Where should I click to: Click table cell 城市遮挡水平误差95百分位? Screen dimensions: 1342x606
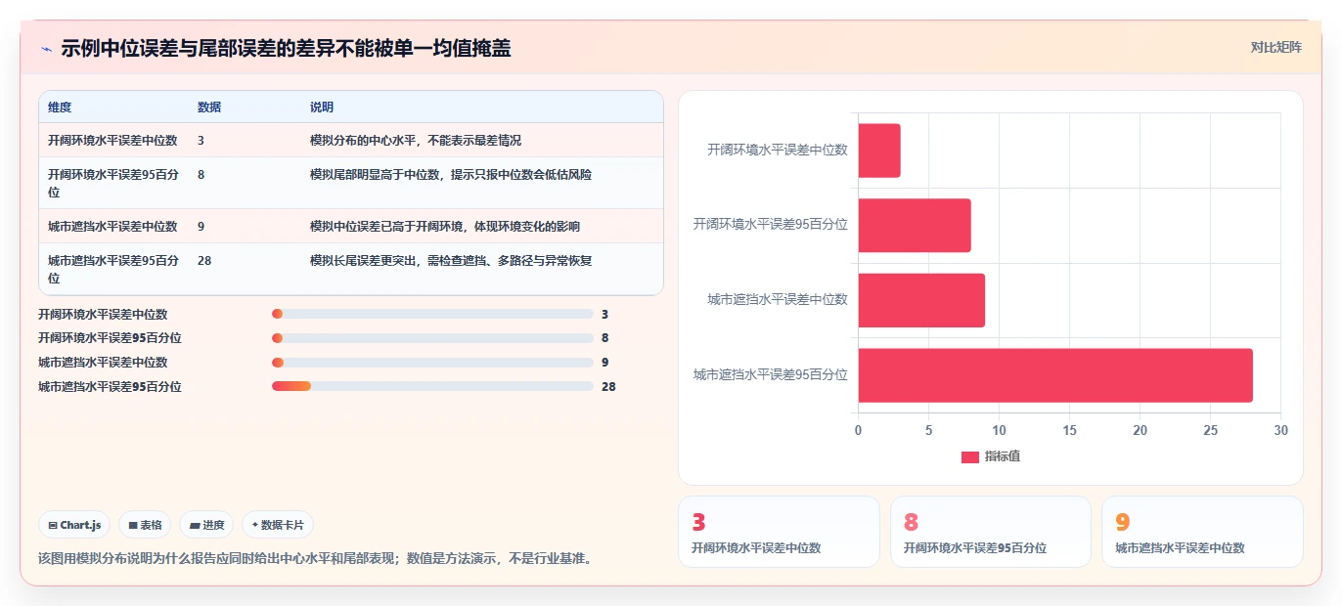pos(113,269)
